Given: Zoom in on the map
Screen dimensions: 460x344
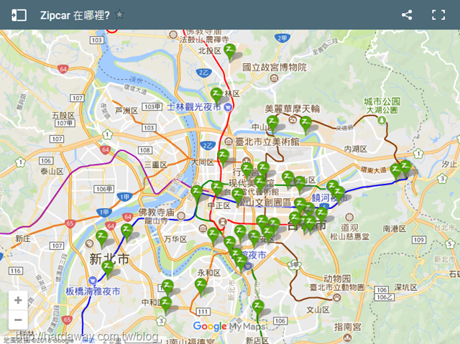Looking at the screenshot, I should coord(18,300).
